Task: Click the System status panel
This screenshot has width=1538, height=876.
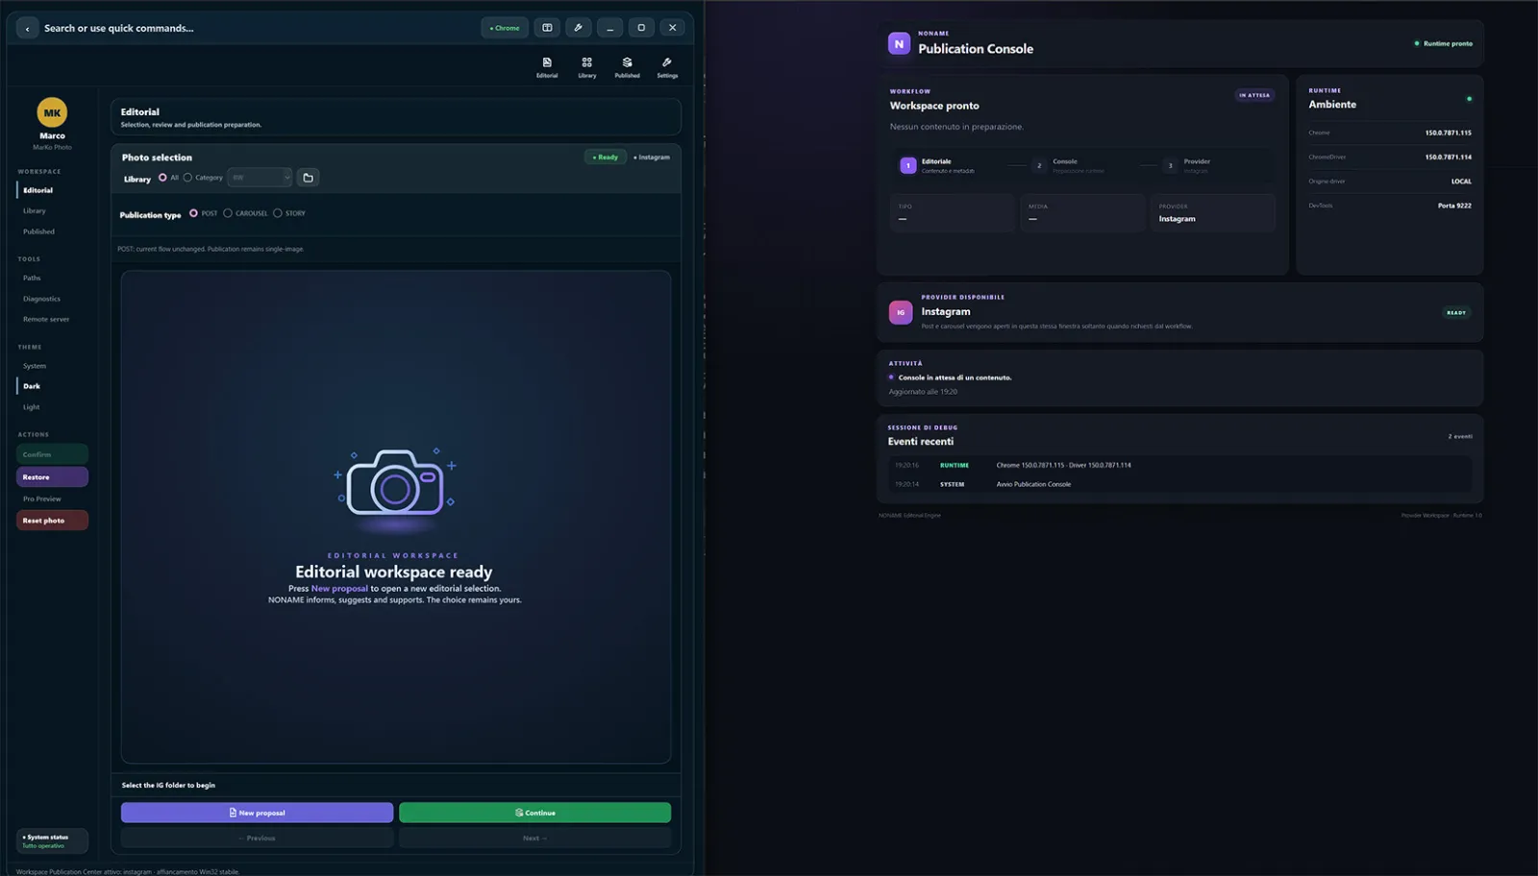Action: click(53, 840)
